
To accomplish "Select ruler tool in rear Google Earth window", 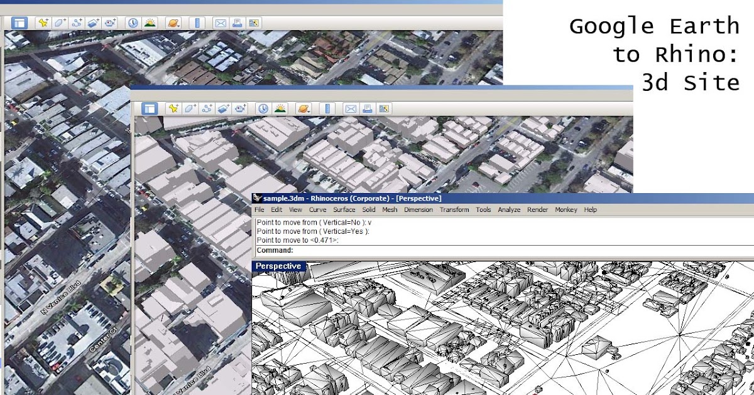I will (197, 23).
